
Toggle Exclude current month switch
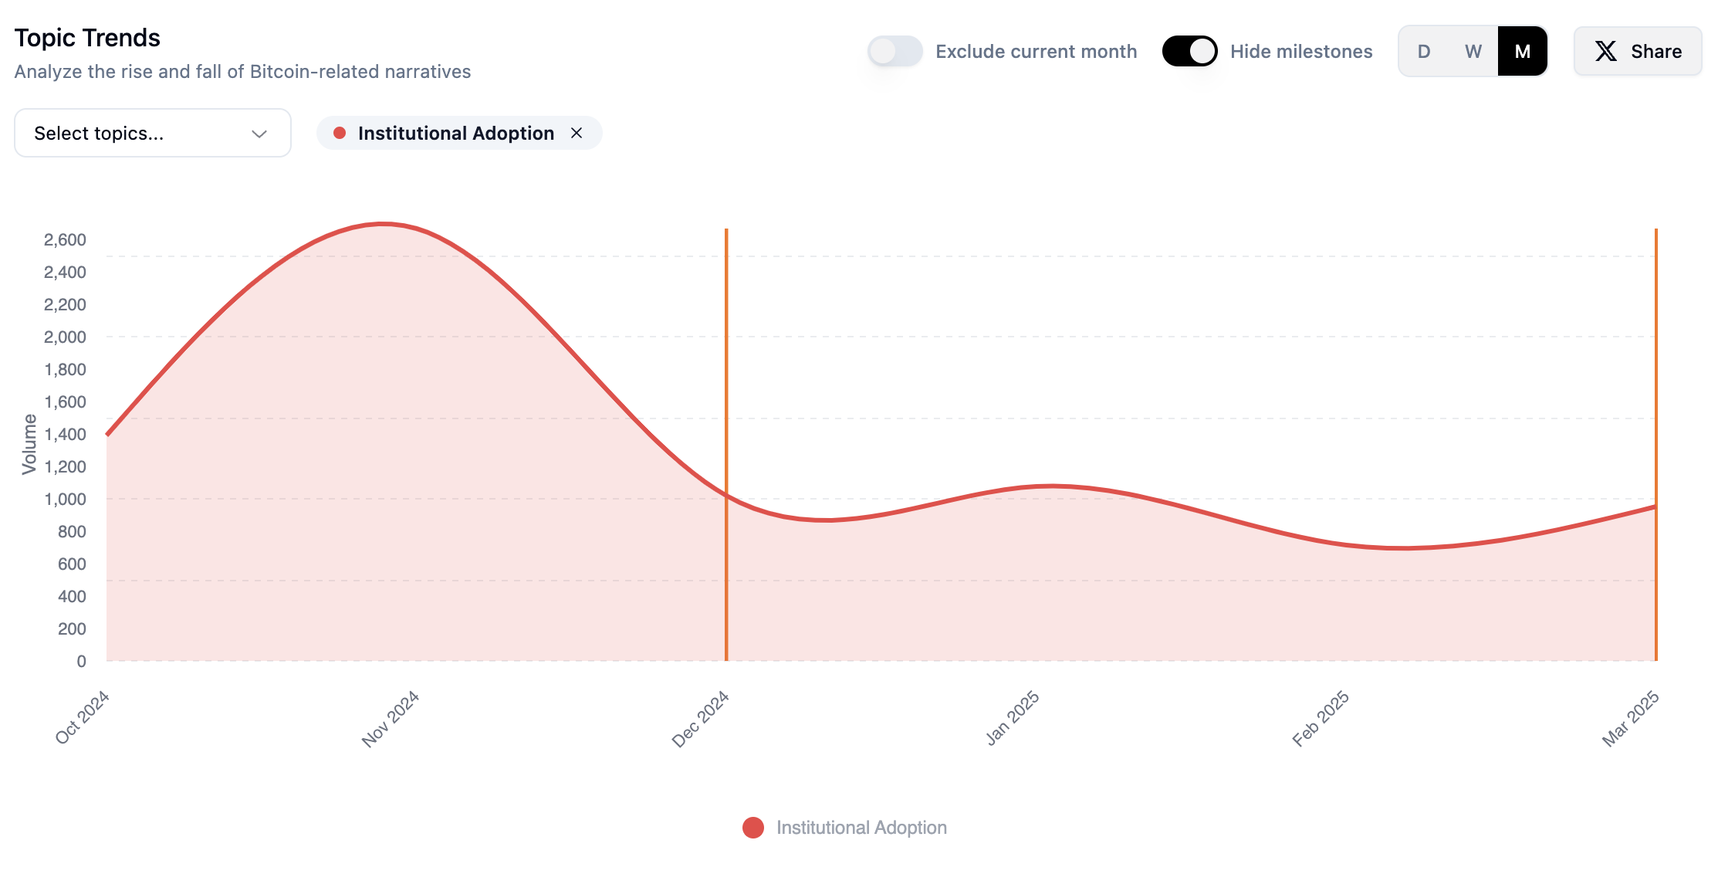click(895, 52)
